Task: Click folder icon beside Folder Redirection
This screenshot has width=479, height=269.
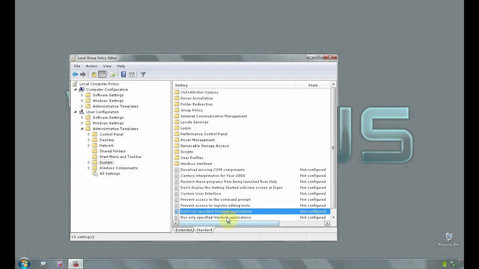Action: coord(177,104)
